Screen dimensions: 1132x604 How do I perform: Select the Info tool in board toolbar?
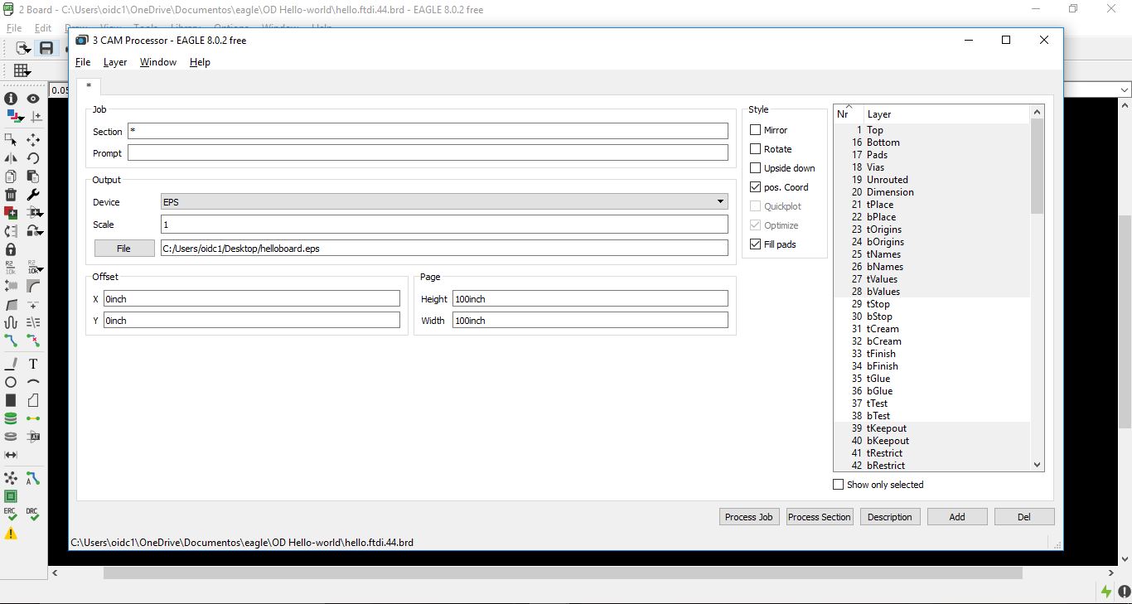[x=11, y=99]
